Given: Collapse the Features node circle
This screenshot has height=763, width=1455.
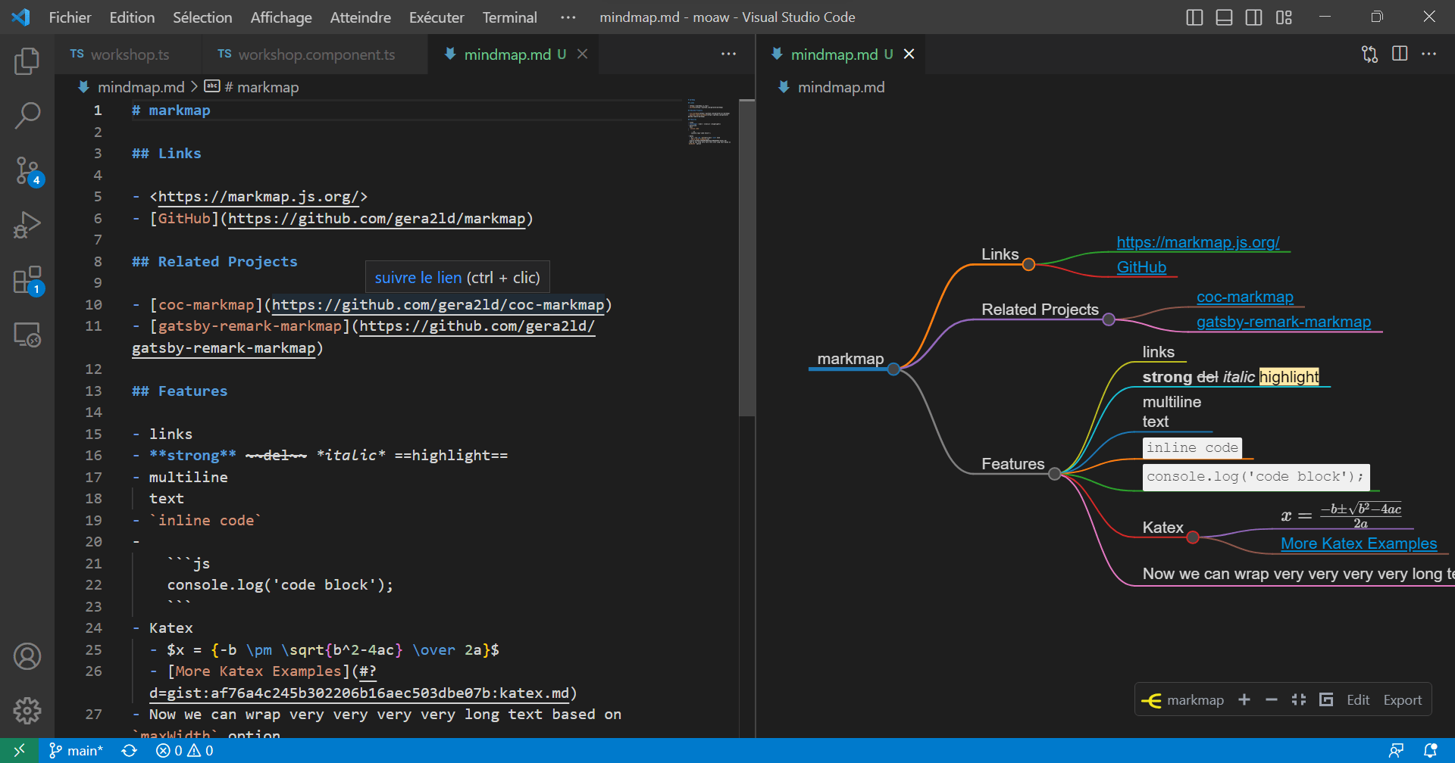Looking at the screenshot, I should click(x=1054, y=474).
